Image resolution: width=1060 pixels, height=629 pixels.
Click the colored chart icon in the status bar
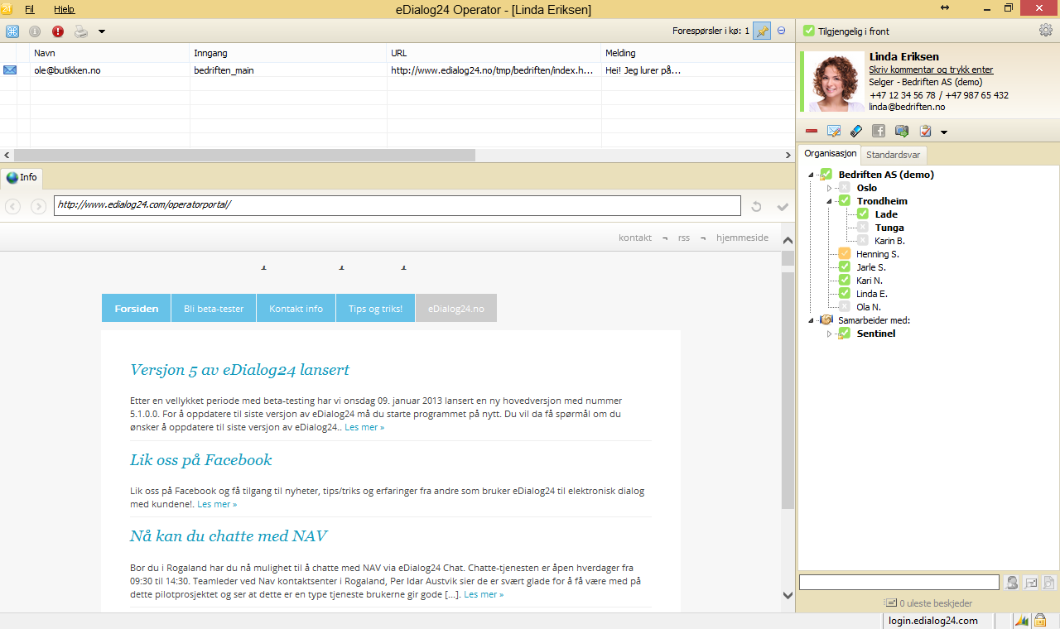(1022, 621)
